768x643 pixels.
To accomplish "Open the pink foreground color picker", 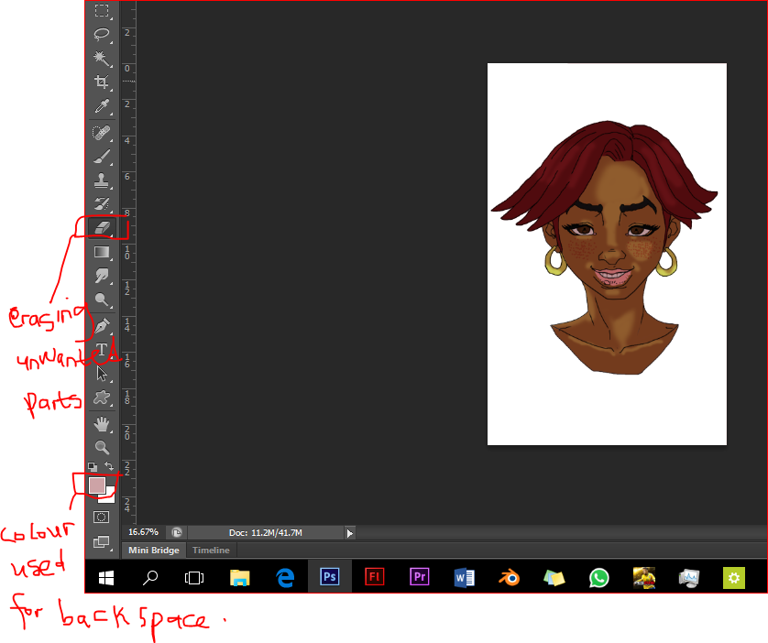I will coord(96,485).
